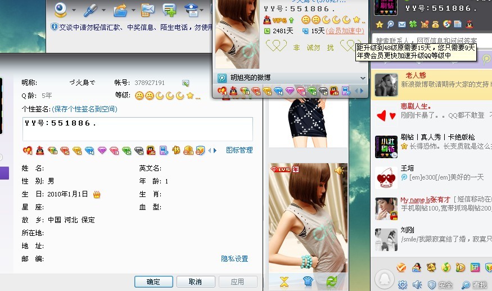Open the video call options dropdown arrow

(x=74, y=10)
